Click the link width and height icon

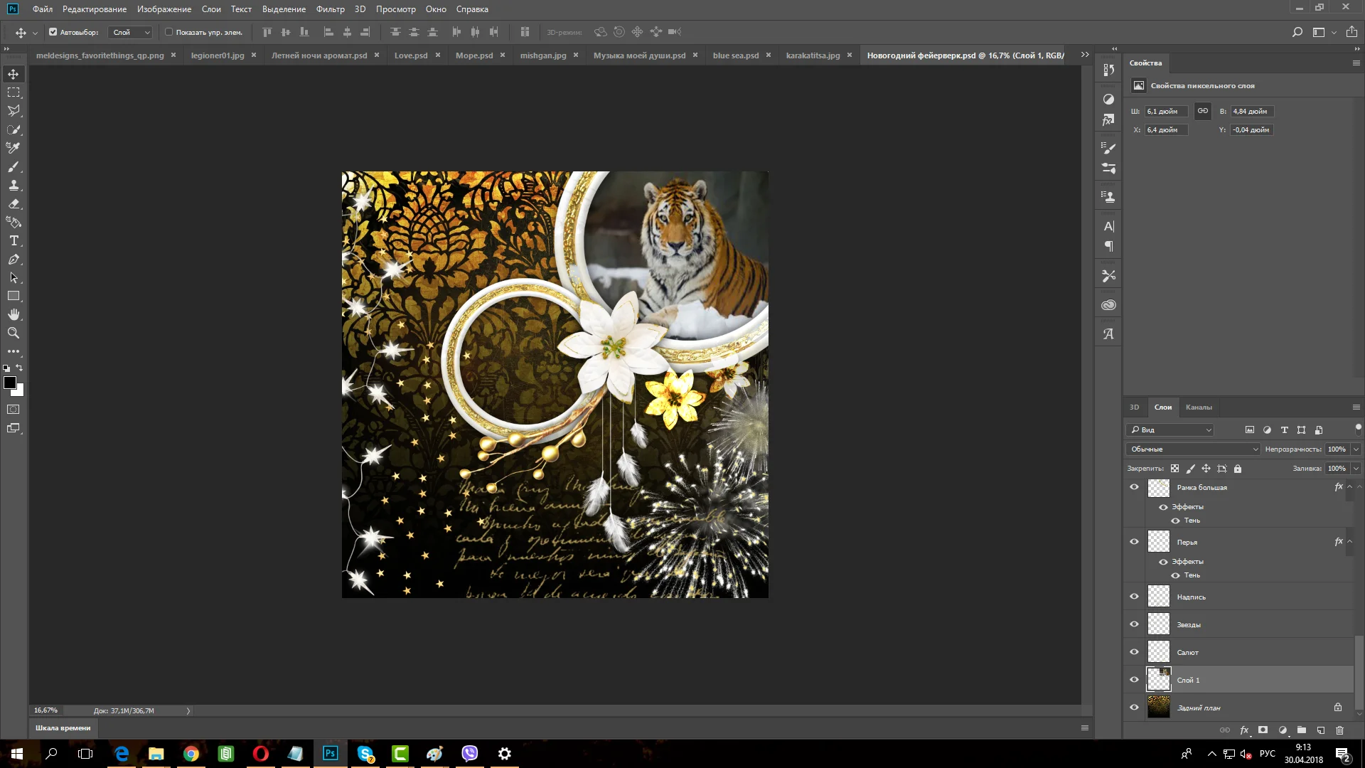(x=1203, y=111)
